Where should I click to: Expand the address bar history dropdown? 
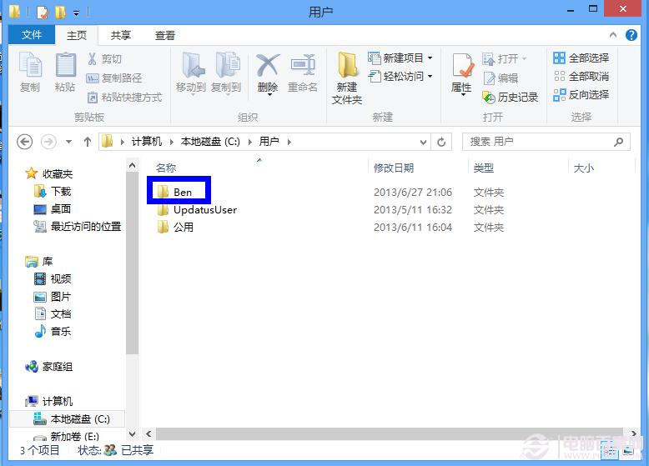pos(423,143)
